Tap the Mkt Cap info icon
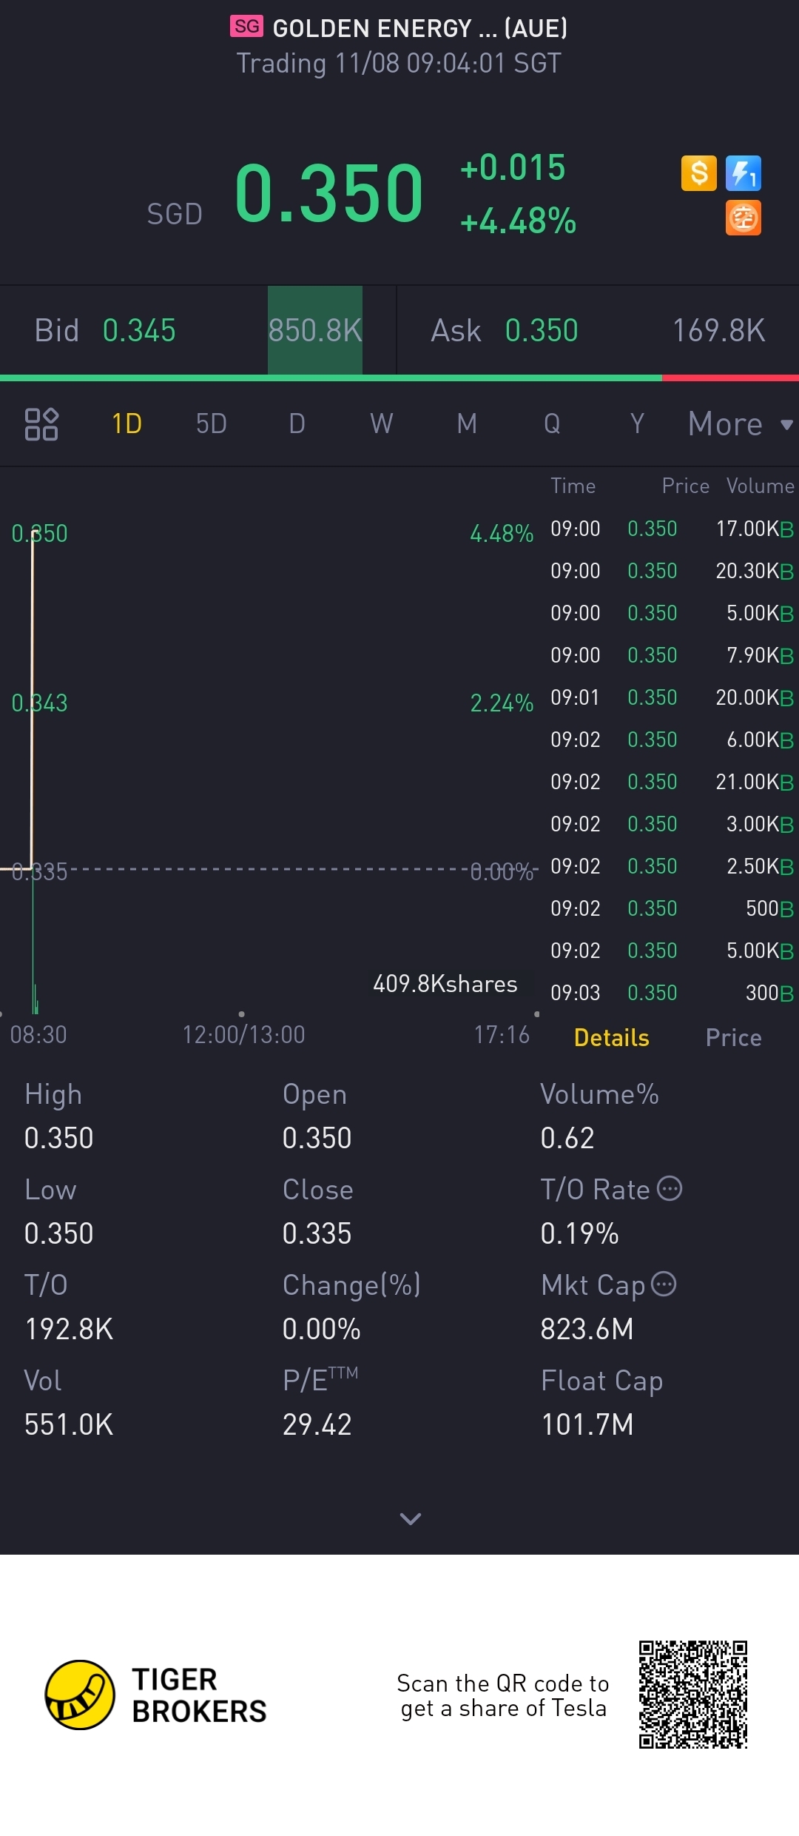This screenshot has width=799, height=1836. click(664, 1284)
